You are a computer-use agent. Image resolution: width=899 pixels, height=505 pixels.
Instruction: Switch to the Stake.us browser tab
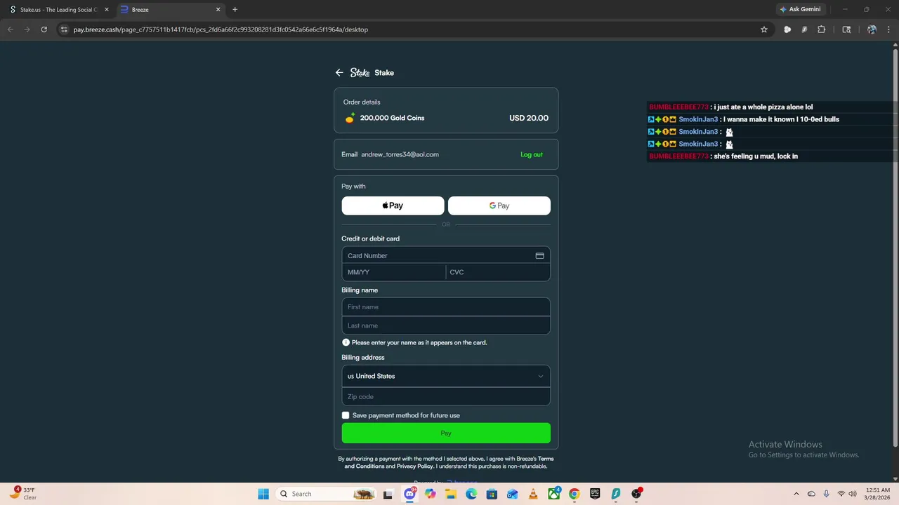pyautogui.click(x=58, y=10)
